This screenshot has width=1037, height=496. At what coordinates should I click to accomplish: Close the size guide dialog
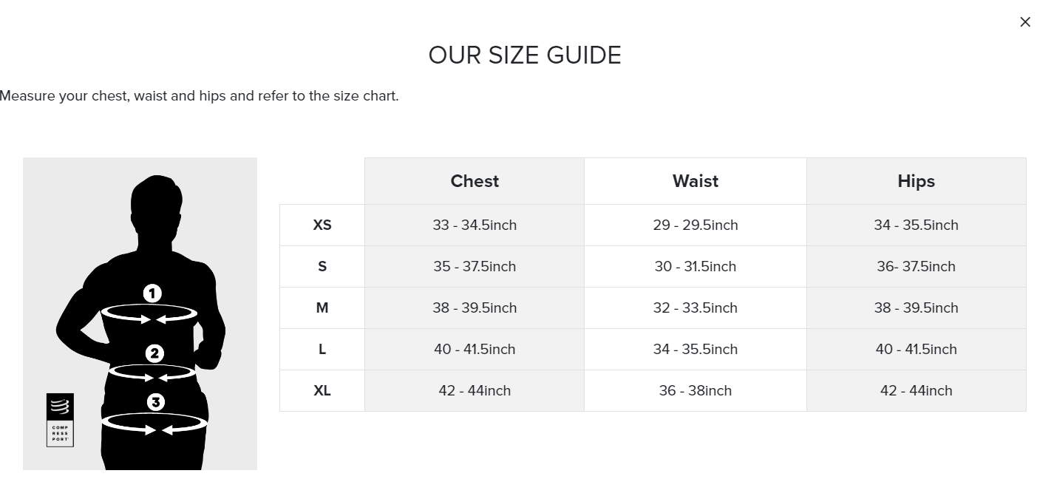(x=1024, y=22)
